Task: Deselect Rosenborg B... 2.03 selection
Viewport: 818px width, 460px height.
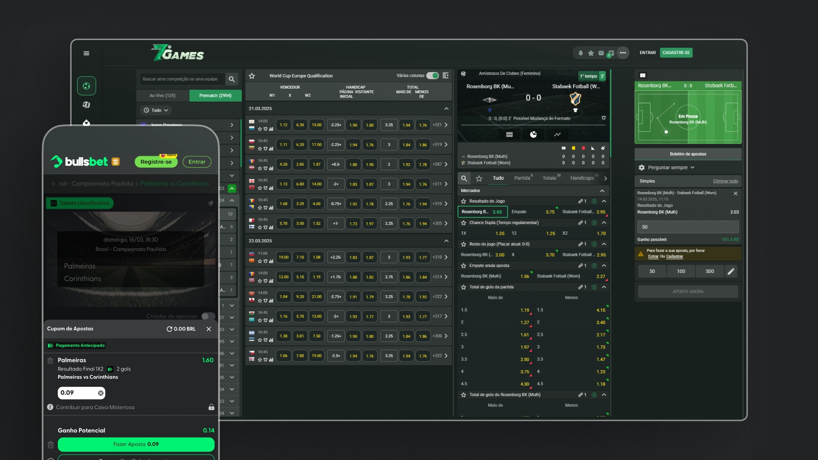Action: click(482, 212)
